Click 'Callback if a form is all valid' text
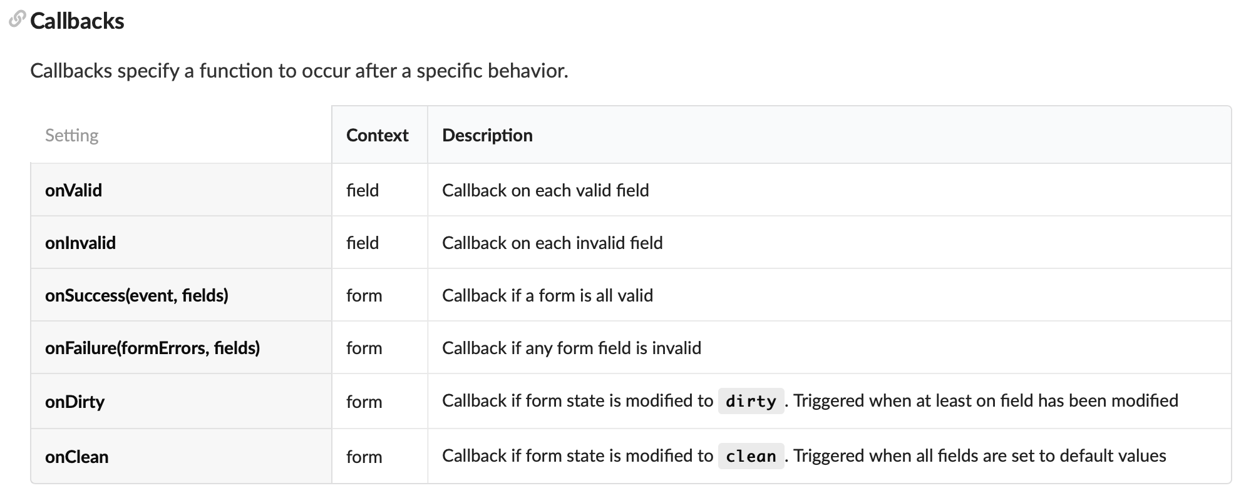Image resolution: width=1256 pixels, height=498 pixels. [547, 295]
